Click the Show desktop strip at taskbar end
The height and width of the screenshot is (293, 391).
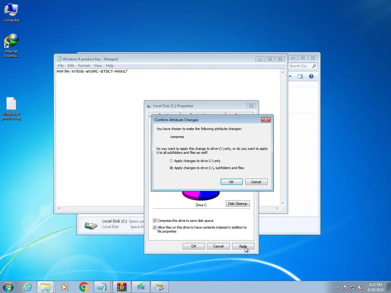pos(389,287)
